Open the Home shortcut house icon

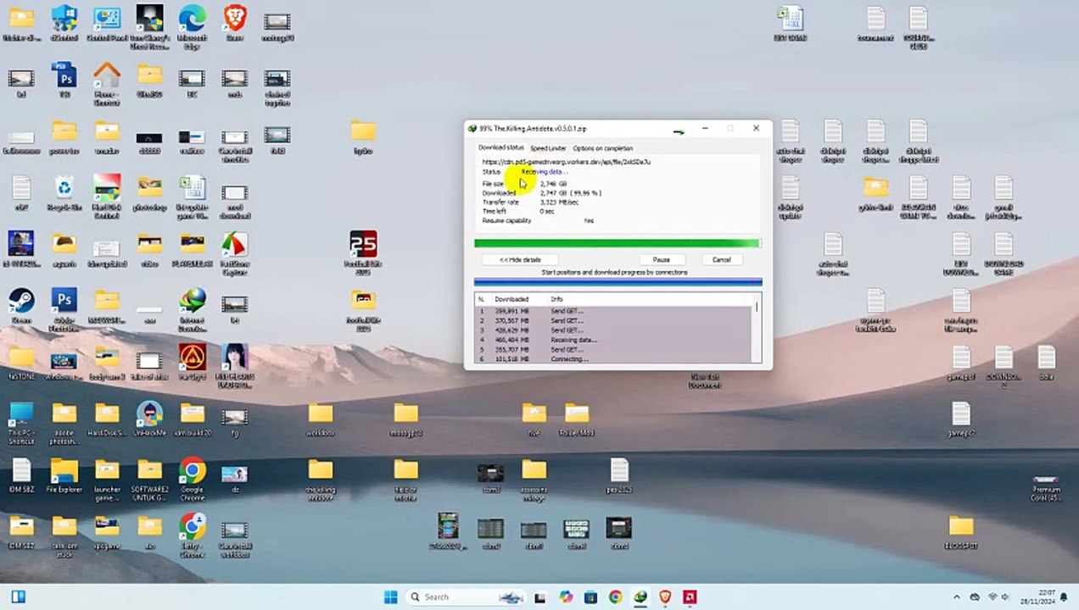(107, 83)
